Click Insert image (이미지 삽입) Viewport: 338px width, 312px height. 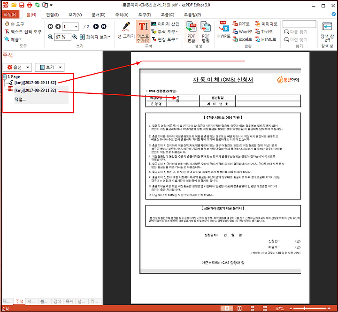click(x=165, y=24)
